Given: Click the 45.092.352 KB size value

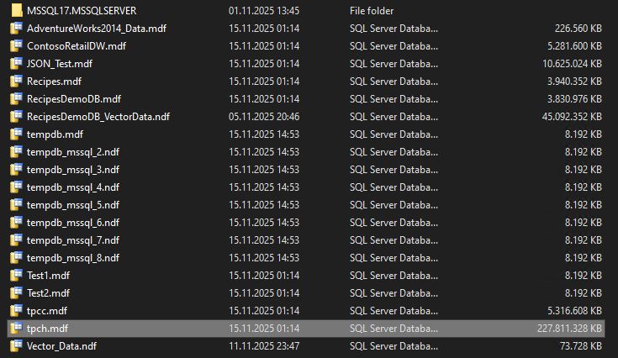Looking at the screenshot, I should (x=572, y=117).
